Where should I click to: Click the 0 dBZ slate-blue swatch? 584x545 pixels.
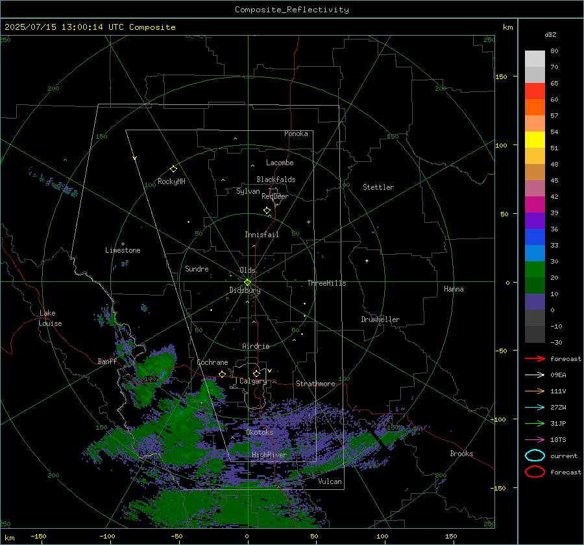point(535,302)
